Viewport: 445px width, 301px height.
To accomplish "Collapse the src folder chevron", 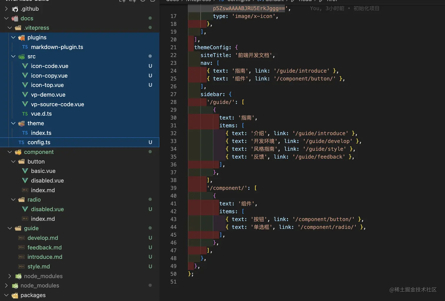I will tap(13, 56).
